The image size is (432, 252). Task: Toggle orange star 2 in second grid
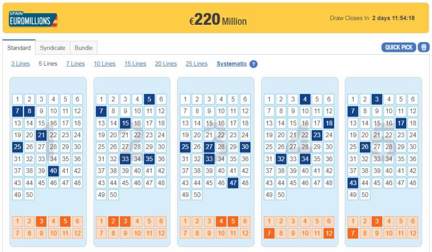tap(113, 221)
